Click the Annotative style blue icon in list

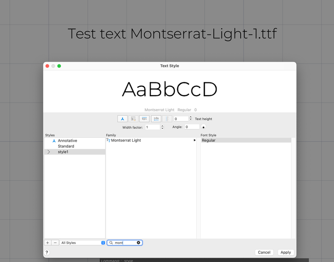[54, 141]
